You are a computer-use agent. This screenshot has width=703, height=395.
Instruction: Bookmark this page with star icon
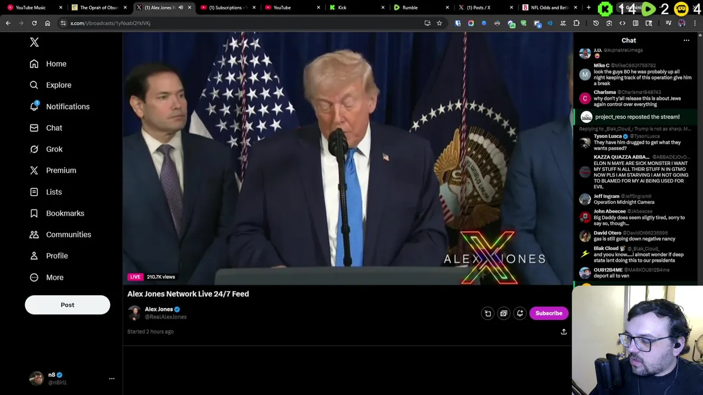click(x=439, y=23)
